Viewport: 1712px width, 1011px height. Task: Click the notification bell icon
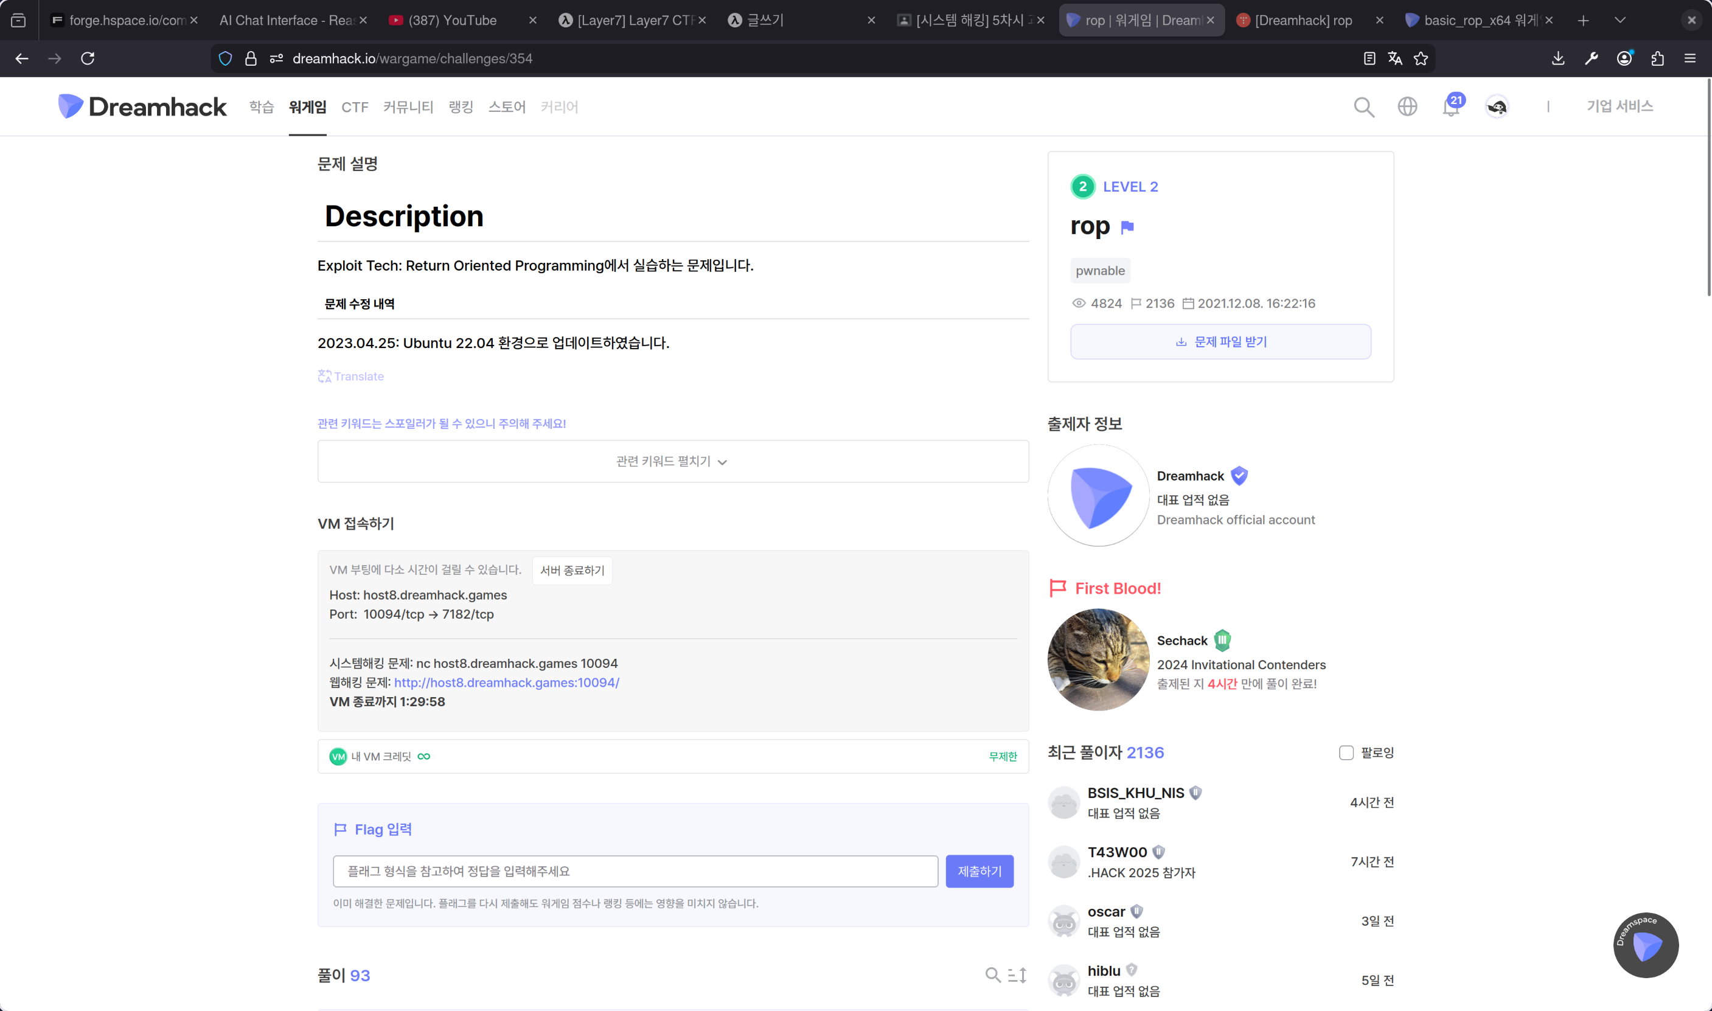pyautogui.click(x=1450, y=108)
